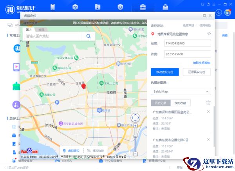Click the history list scrollbar

(214, 126)
